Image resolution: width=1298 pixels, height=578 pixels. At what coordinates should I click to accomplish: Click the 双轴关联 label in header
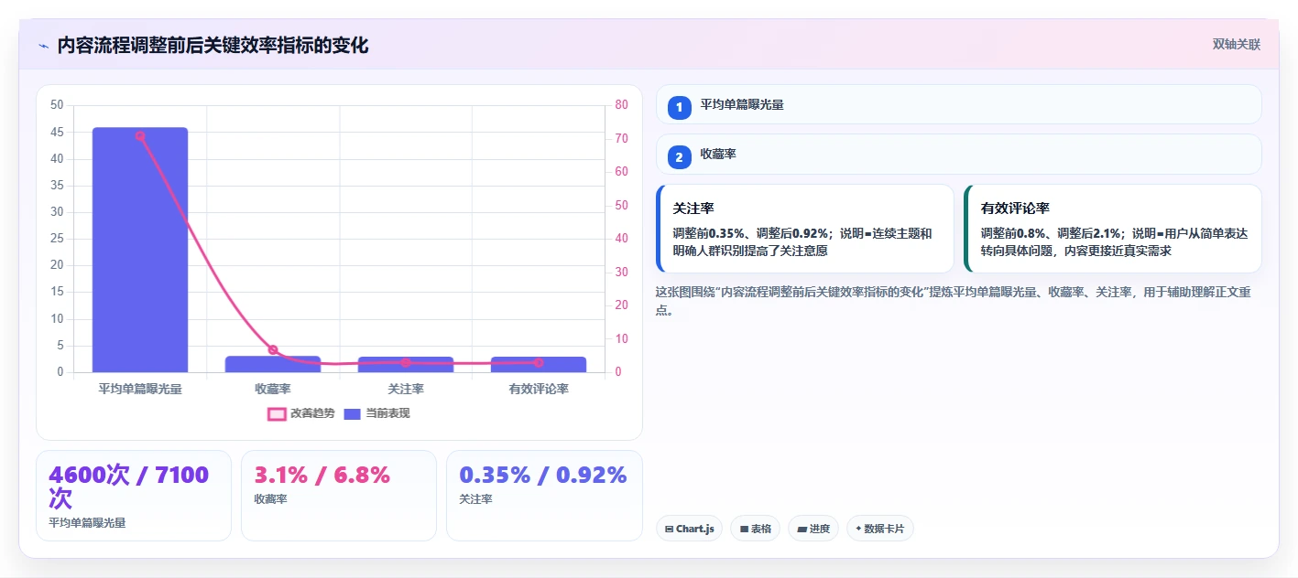coord(1237,45)
